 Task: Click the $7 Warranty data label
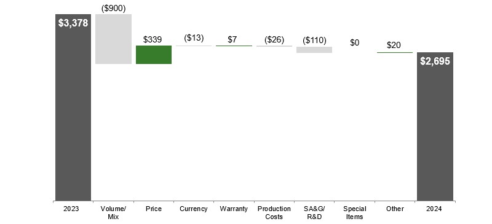pos(232,39)
